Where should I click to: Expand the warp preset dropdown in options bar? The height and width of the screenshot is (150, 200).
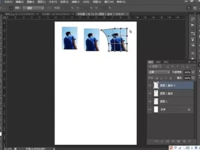[33, 8]
